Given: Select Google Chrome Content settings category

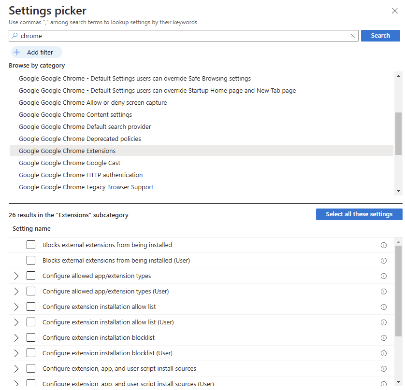Looking at the screenshot, I should coord(75,115).
